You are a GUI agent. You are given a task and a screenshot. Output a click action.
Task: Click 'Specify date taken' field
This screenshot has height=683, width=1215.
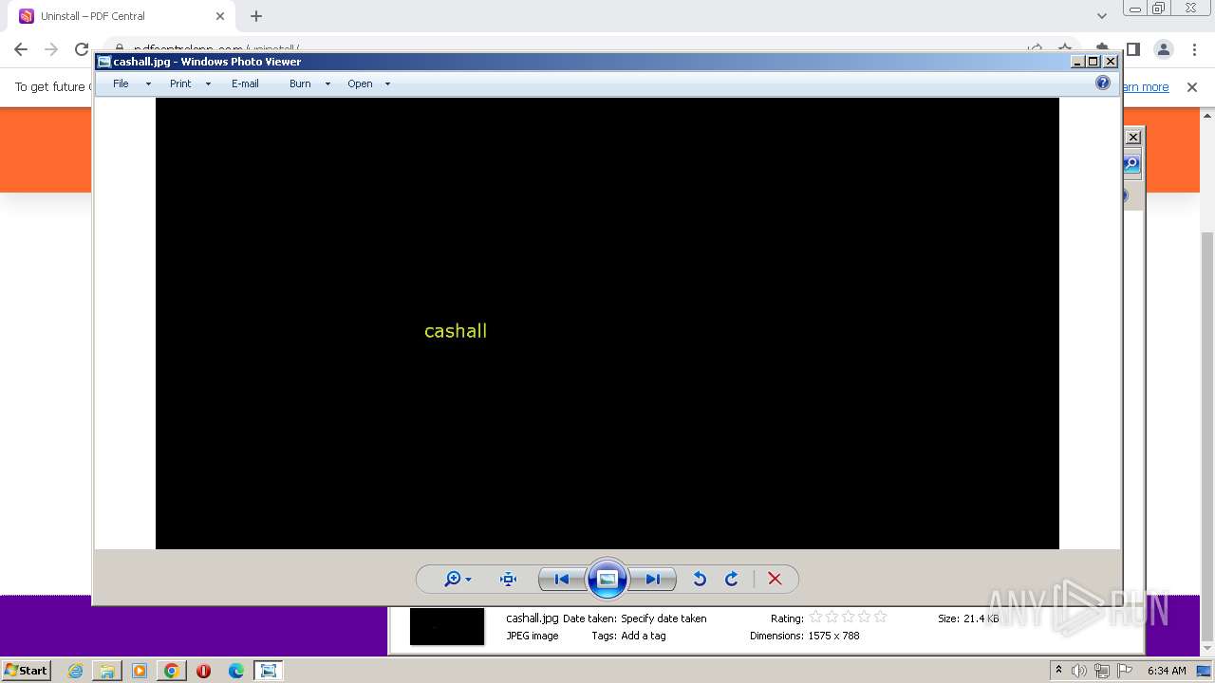664,618
